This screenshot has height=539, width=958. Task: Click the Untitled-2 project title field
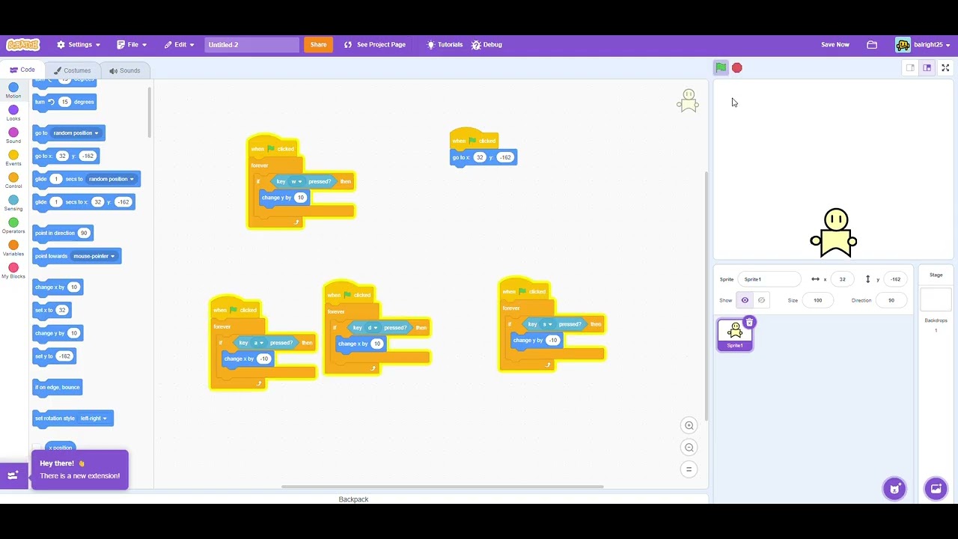coord(251,45)
